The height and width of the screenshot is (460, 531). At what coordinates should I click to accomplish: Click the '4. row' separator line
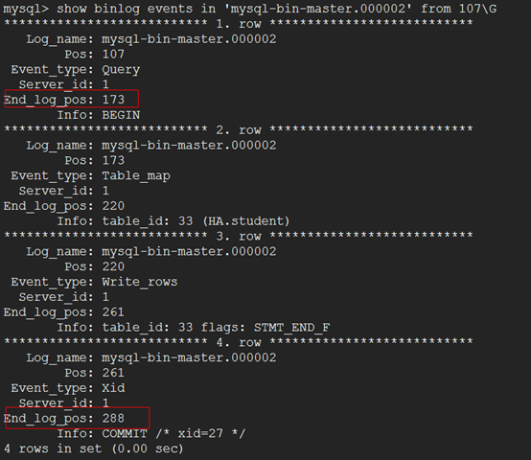pyautogui.click(x=238, y=342)
